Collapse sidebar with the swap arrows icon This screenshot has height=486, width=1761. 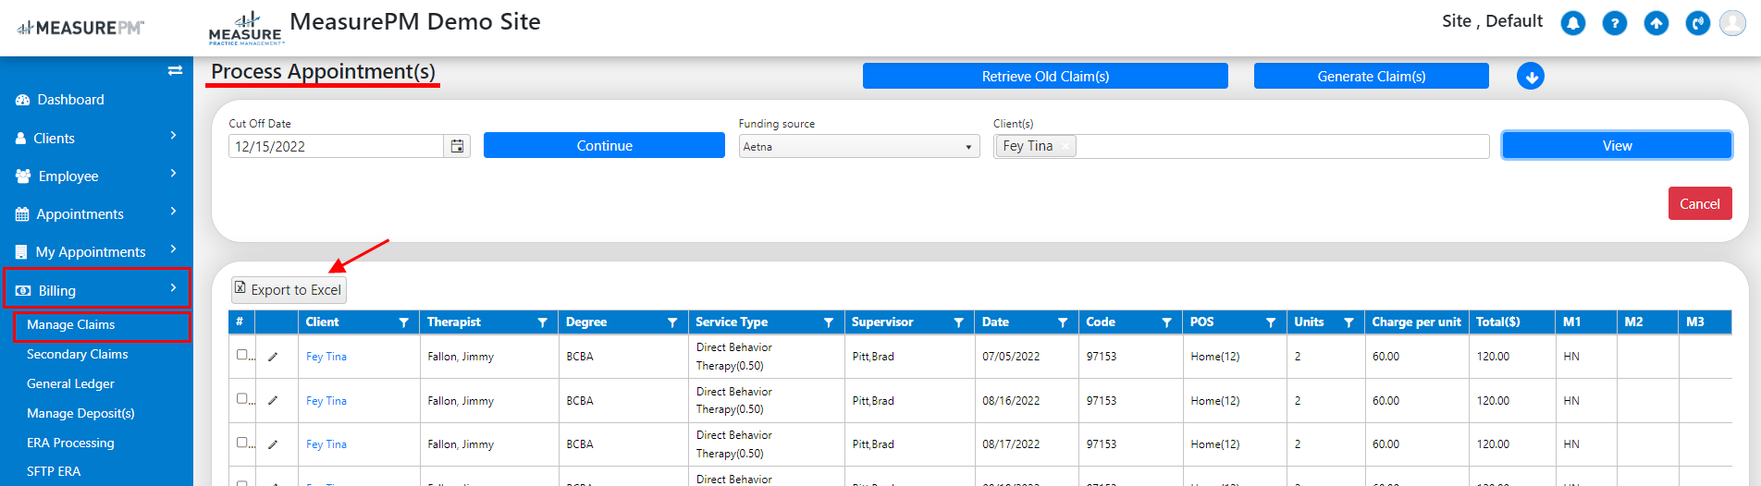tap(175, 70)
